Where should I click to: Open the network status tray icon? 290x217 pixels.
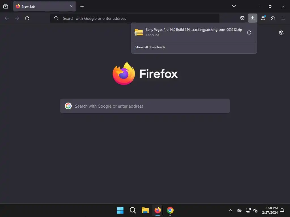(248, 210)
